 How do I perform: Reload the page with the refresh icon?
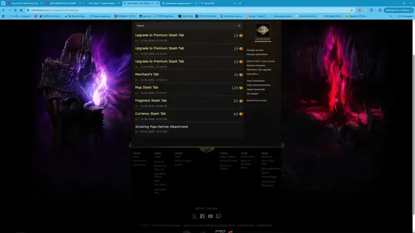pos(15,10)
